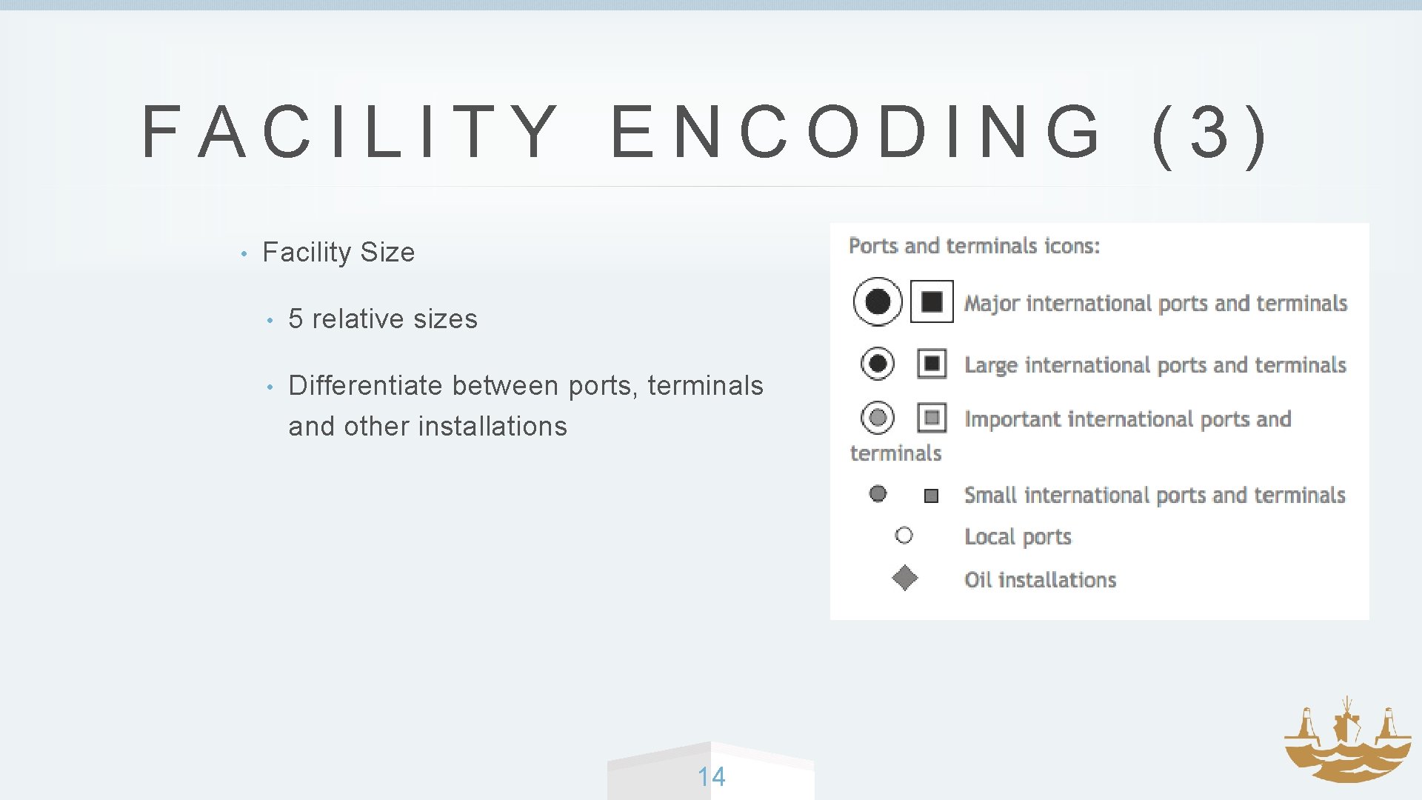This screenshot has height=800, width=1422.
Task: Click the 'Oil installations' legend label
Action: tap(1040, 579)
